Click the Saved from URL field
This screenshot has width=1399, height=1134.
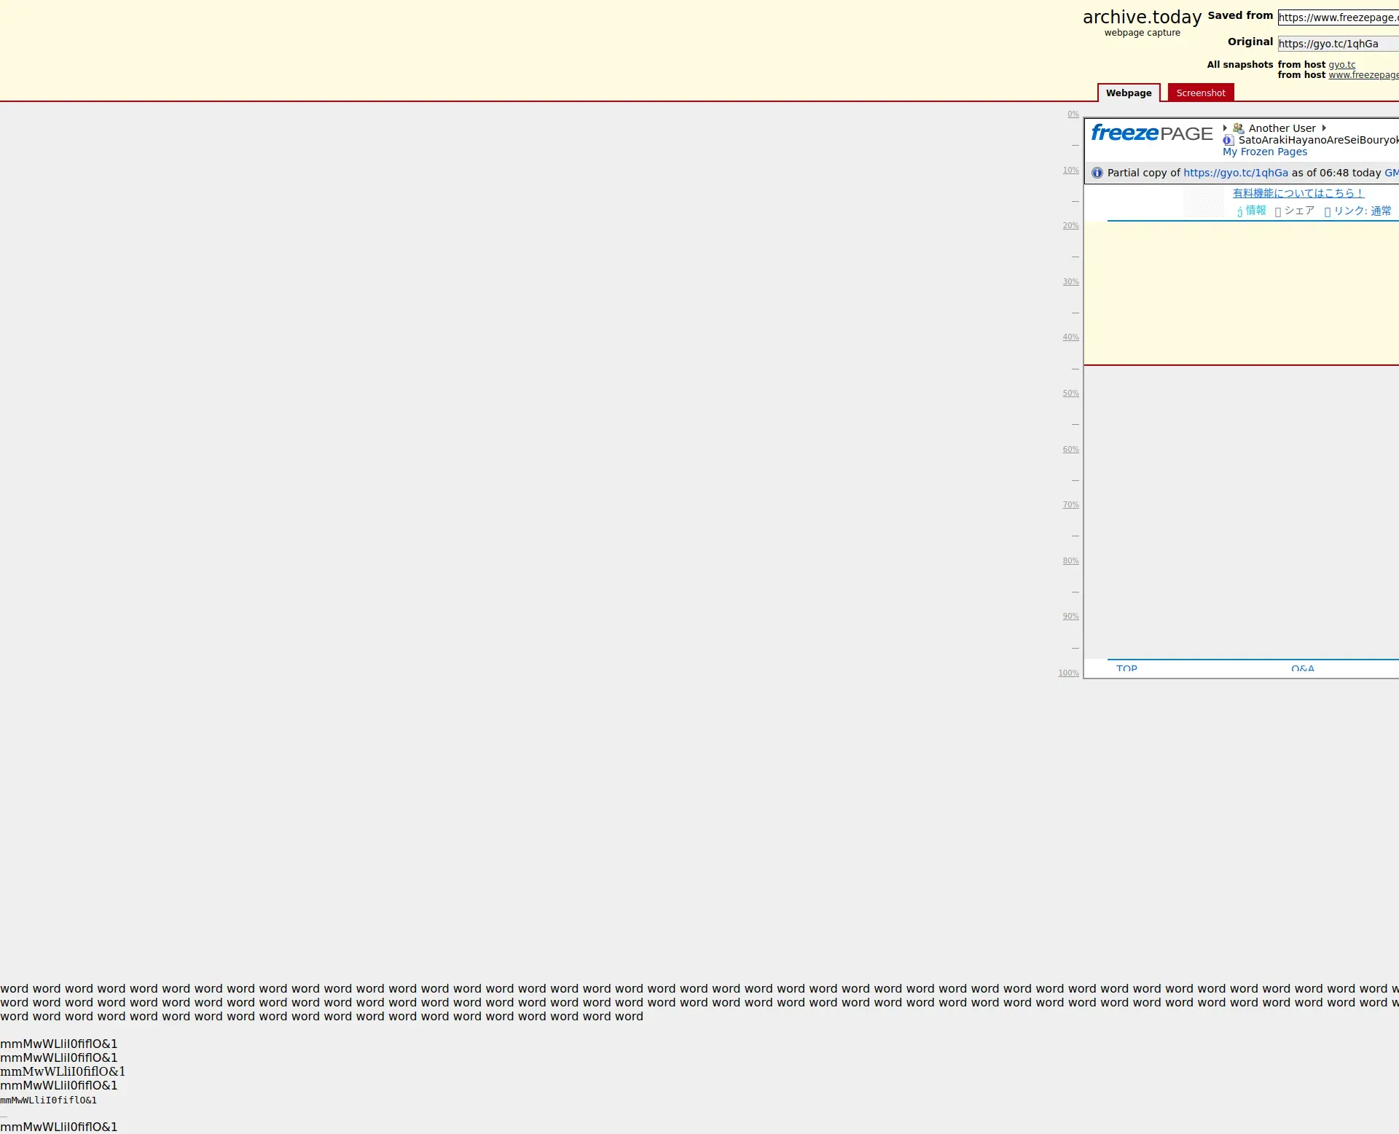point(1337,17)
